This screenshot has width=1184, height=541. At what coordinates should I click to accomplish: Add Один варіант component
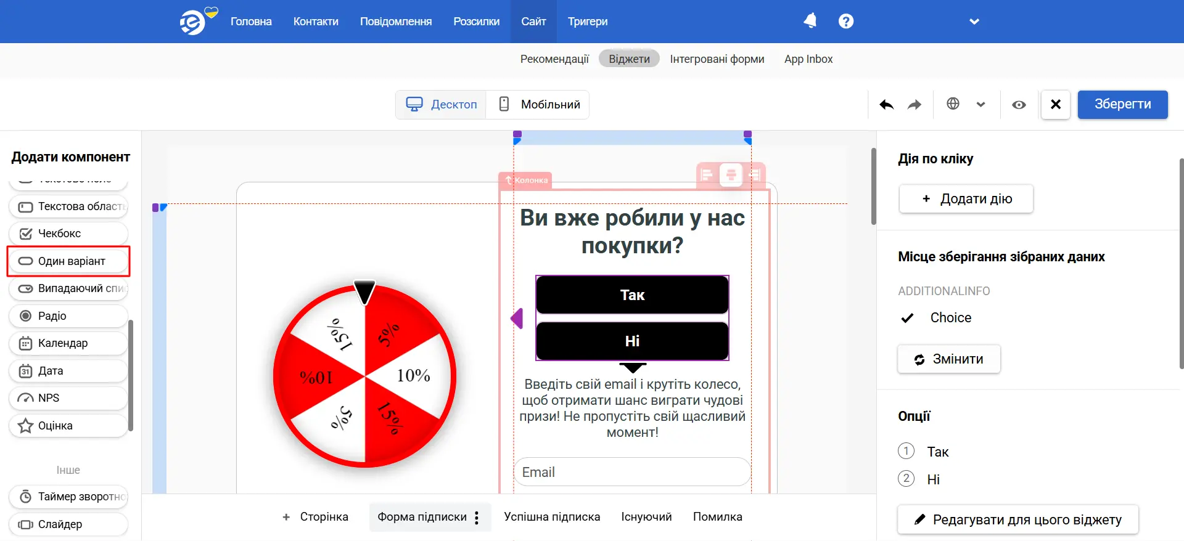pos(68,261)
